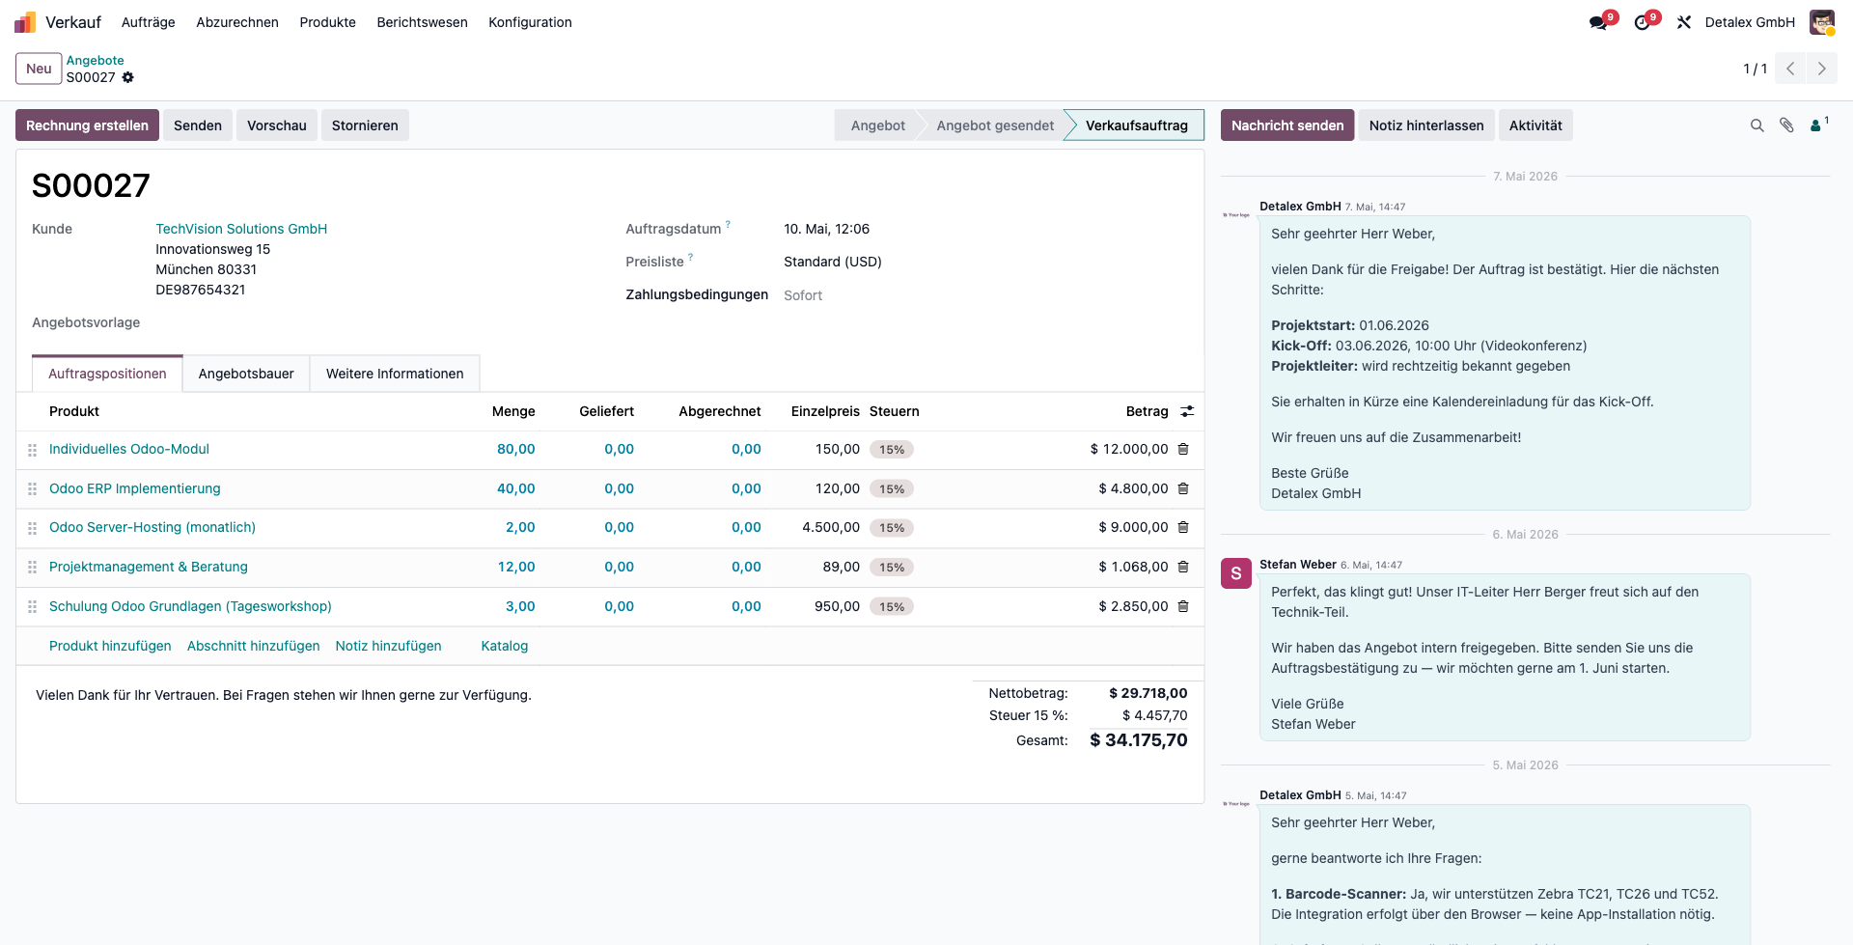Click the Rechnung erstellen button

(87, 125)
